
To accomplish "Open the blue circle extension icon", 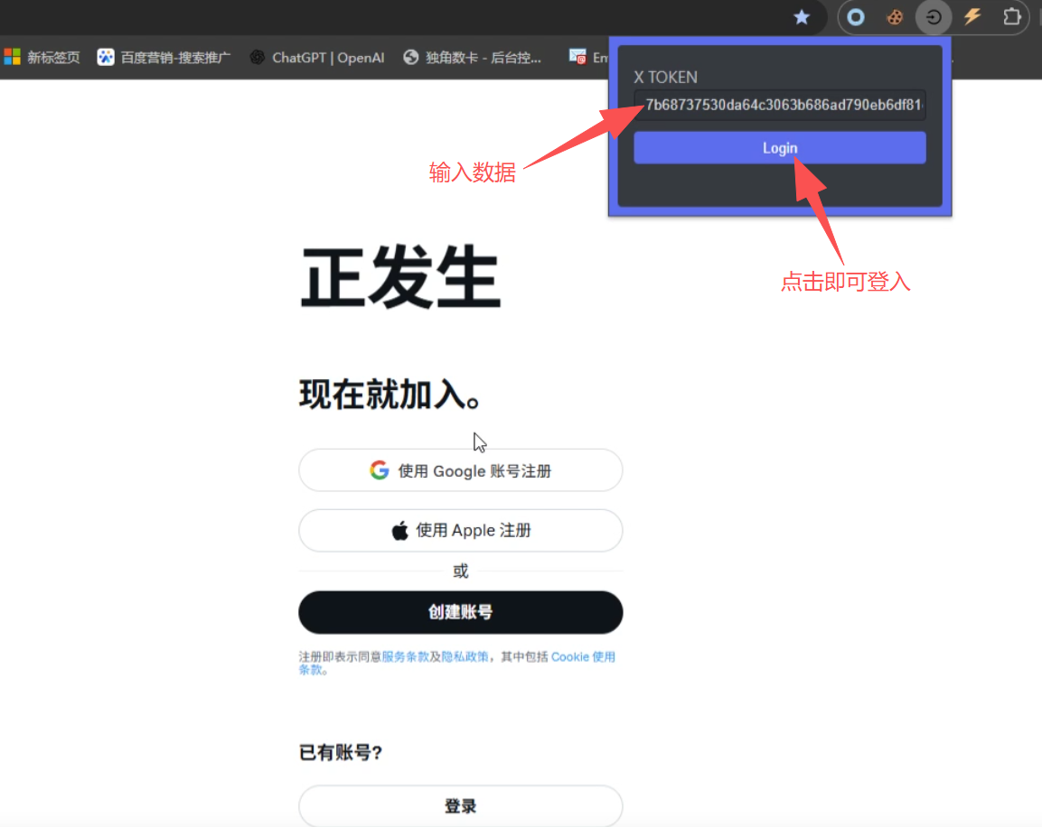I will click(x=856, y=17).
